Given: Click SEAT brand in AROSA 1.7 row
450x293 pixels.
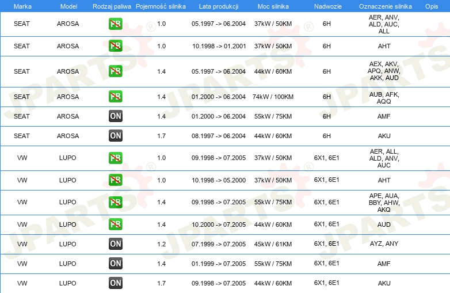Looking at the screenshot, I should coord(22,136).
